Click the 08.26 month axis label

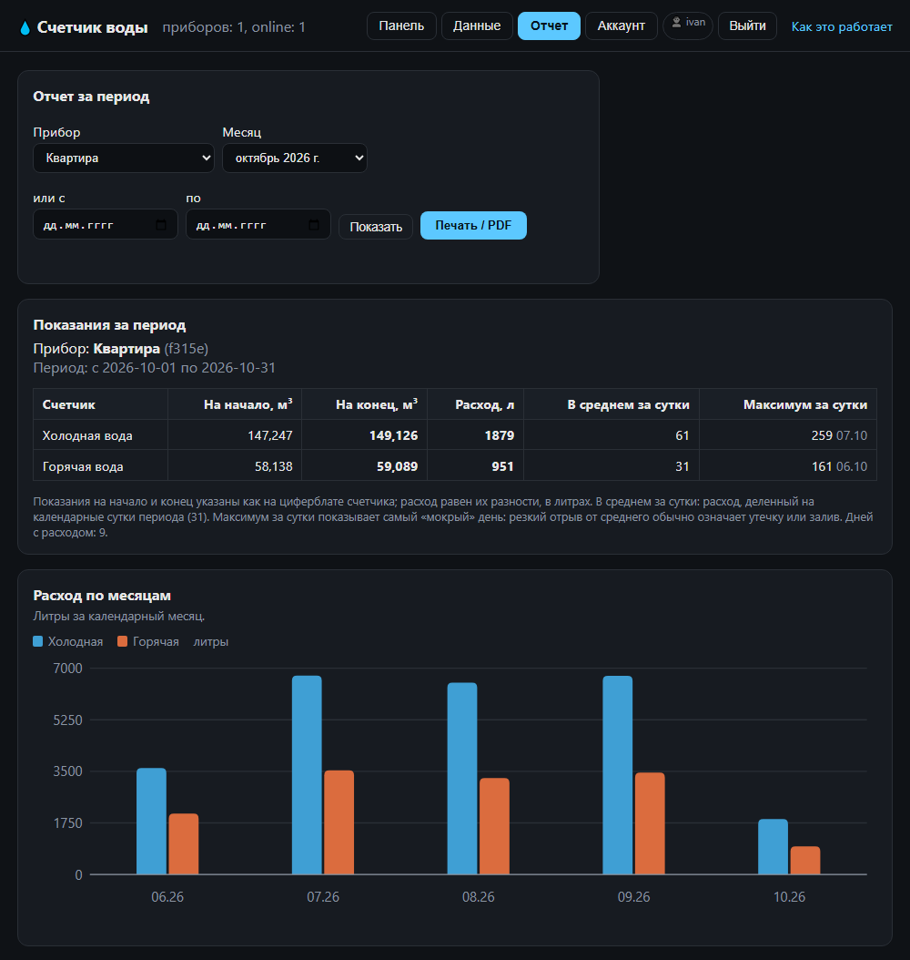[x=479, y=897]
